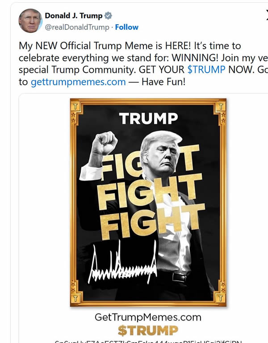Click the white TRUMP title on the poster

(148, 119)
